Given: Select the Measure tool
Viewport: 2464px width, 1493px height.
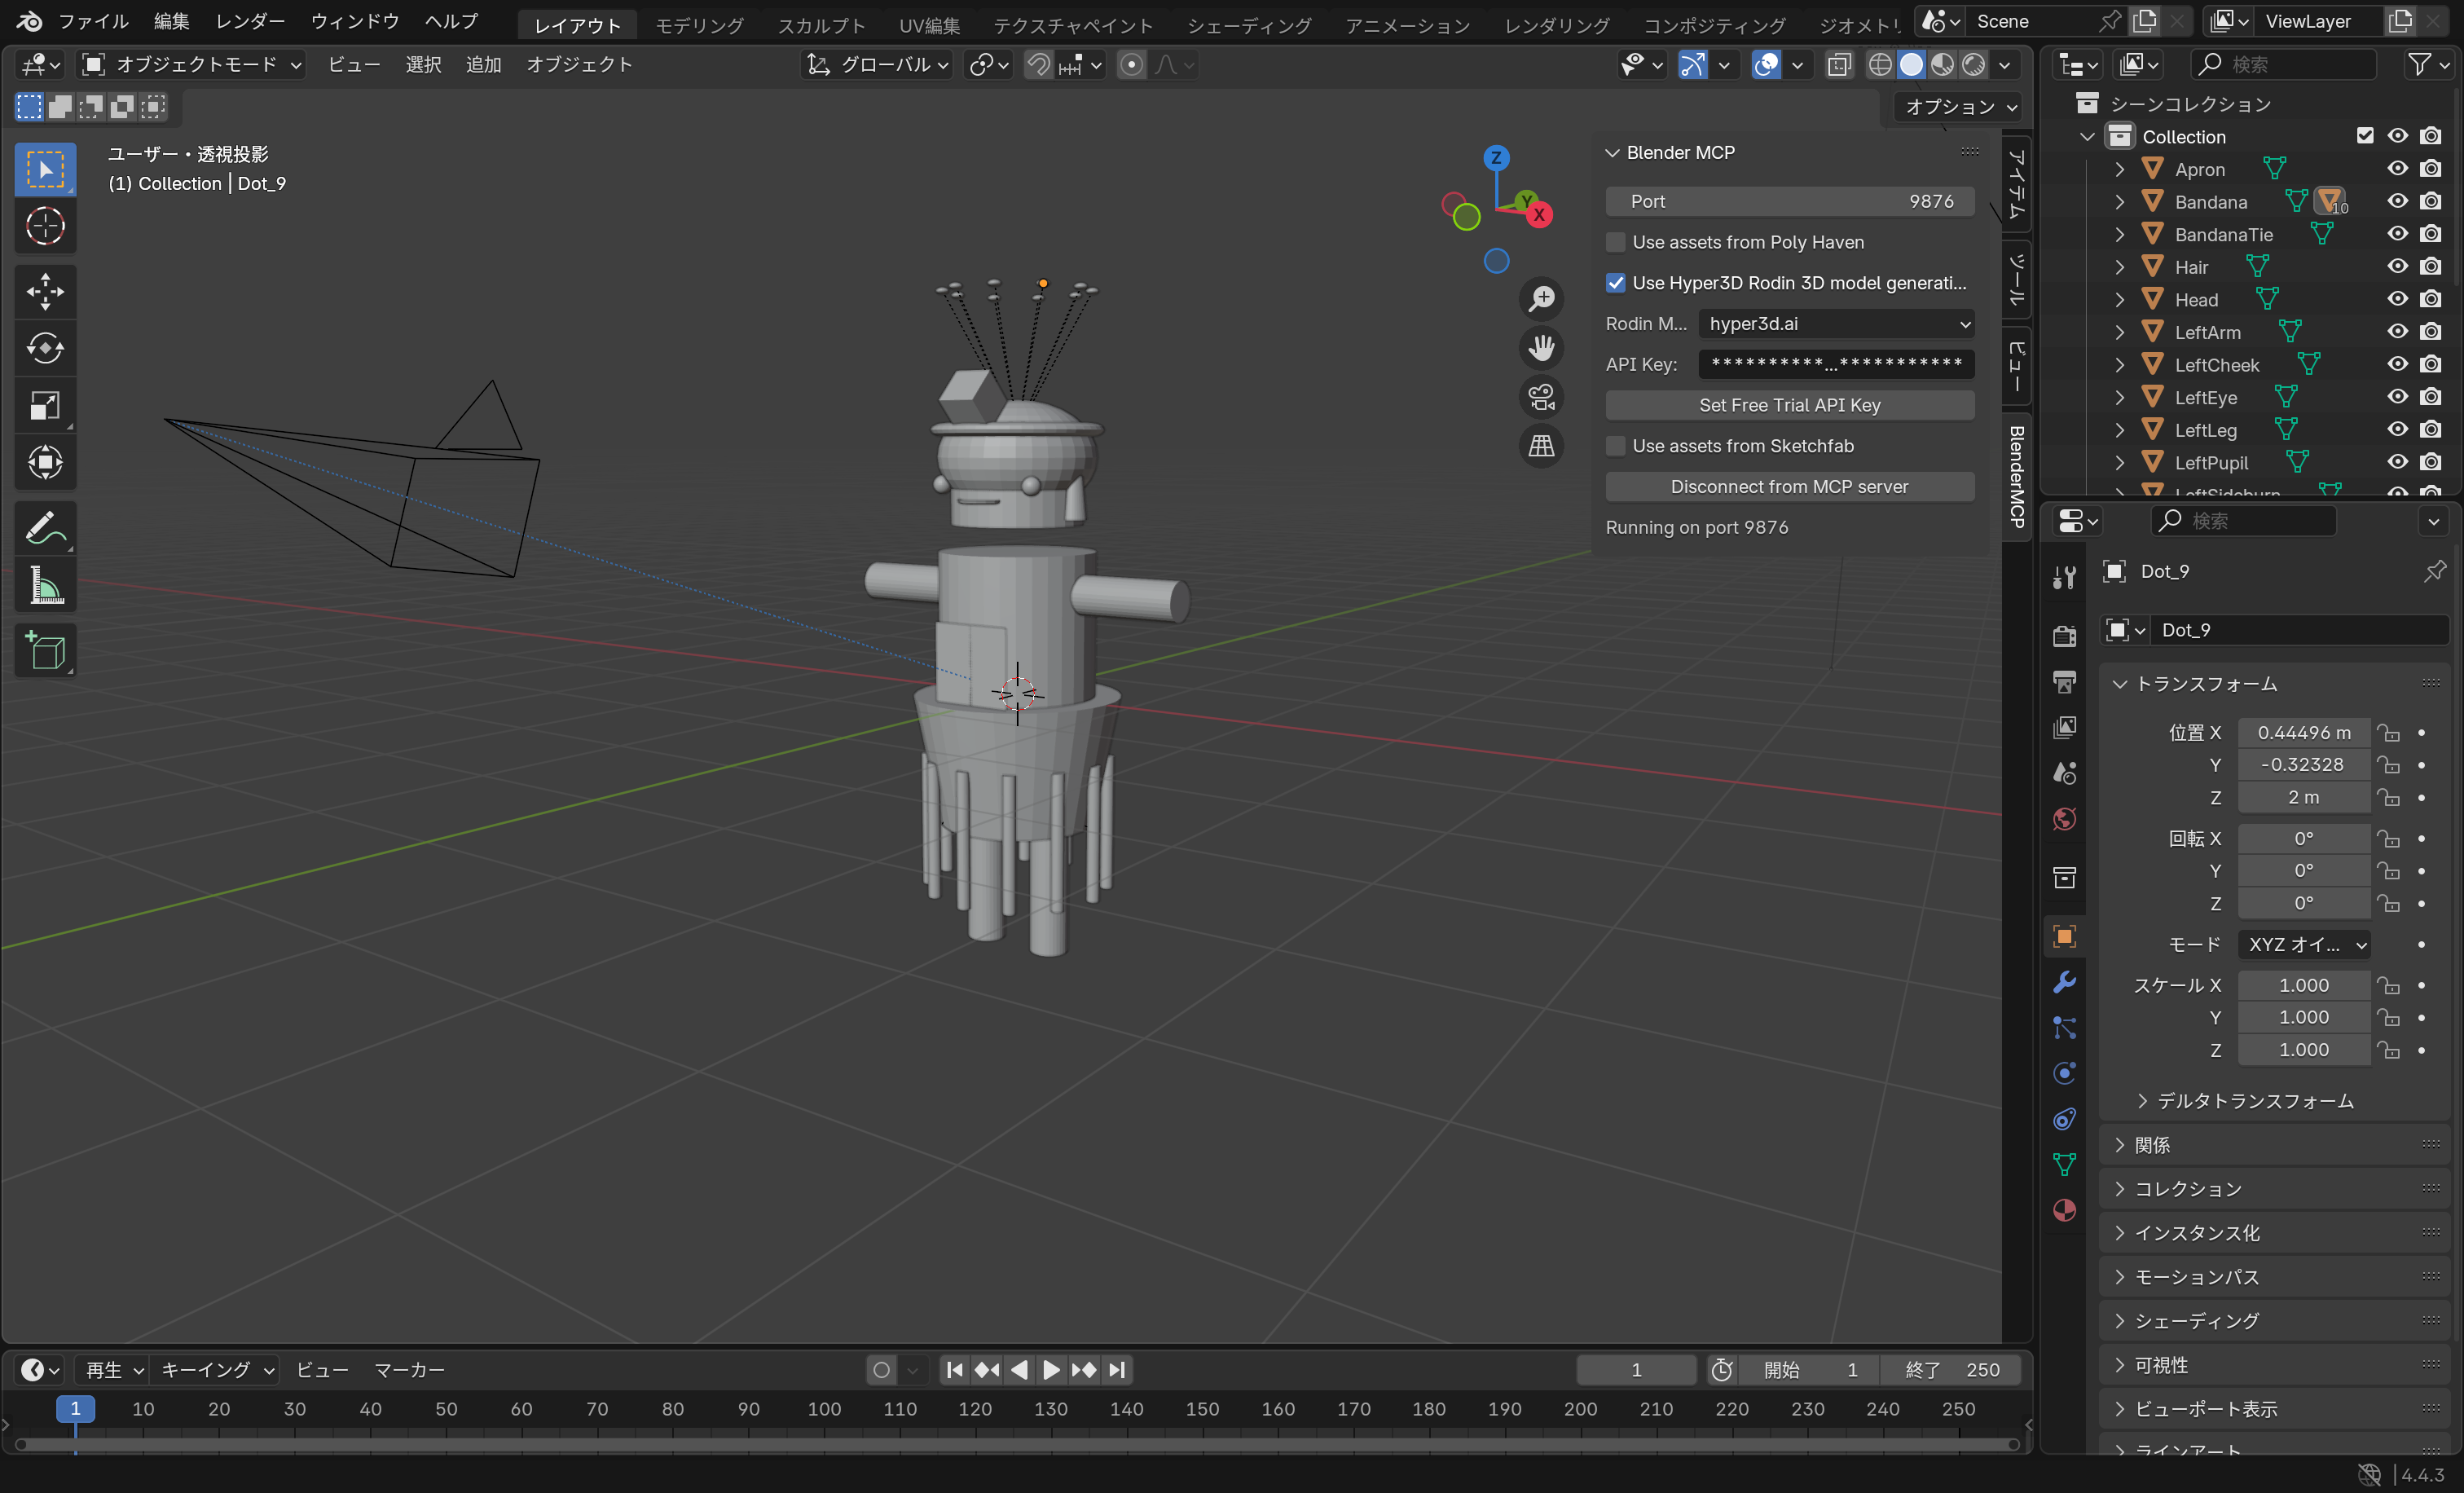Looking at the screenshot, I should point(44,585).
